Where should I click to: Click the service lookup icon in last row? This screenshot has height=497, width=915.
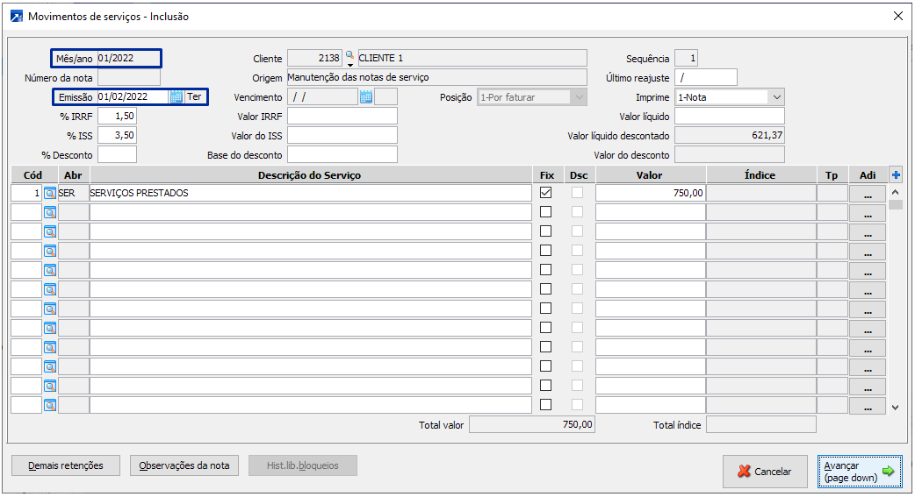[x=50, y=405]
